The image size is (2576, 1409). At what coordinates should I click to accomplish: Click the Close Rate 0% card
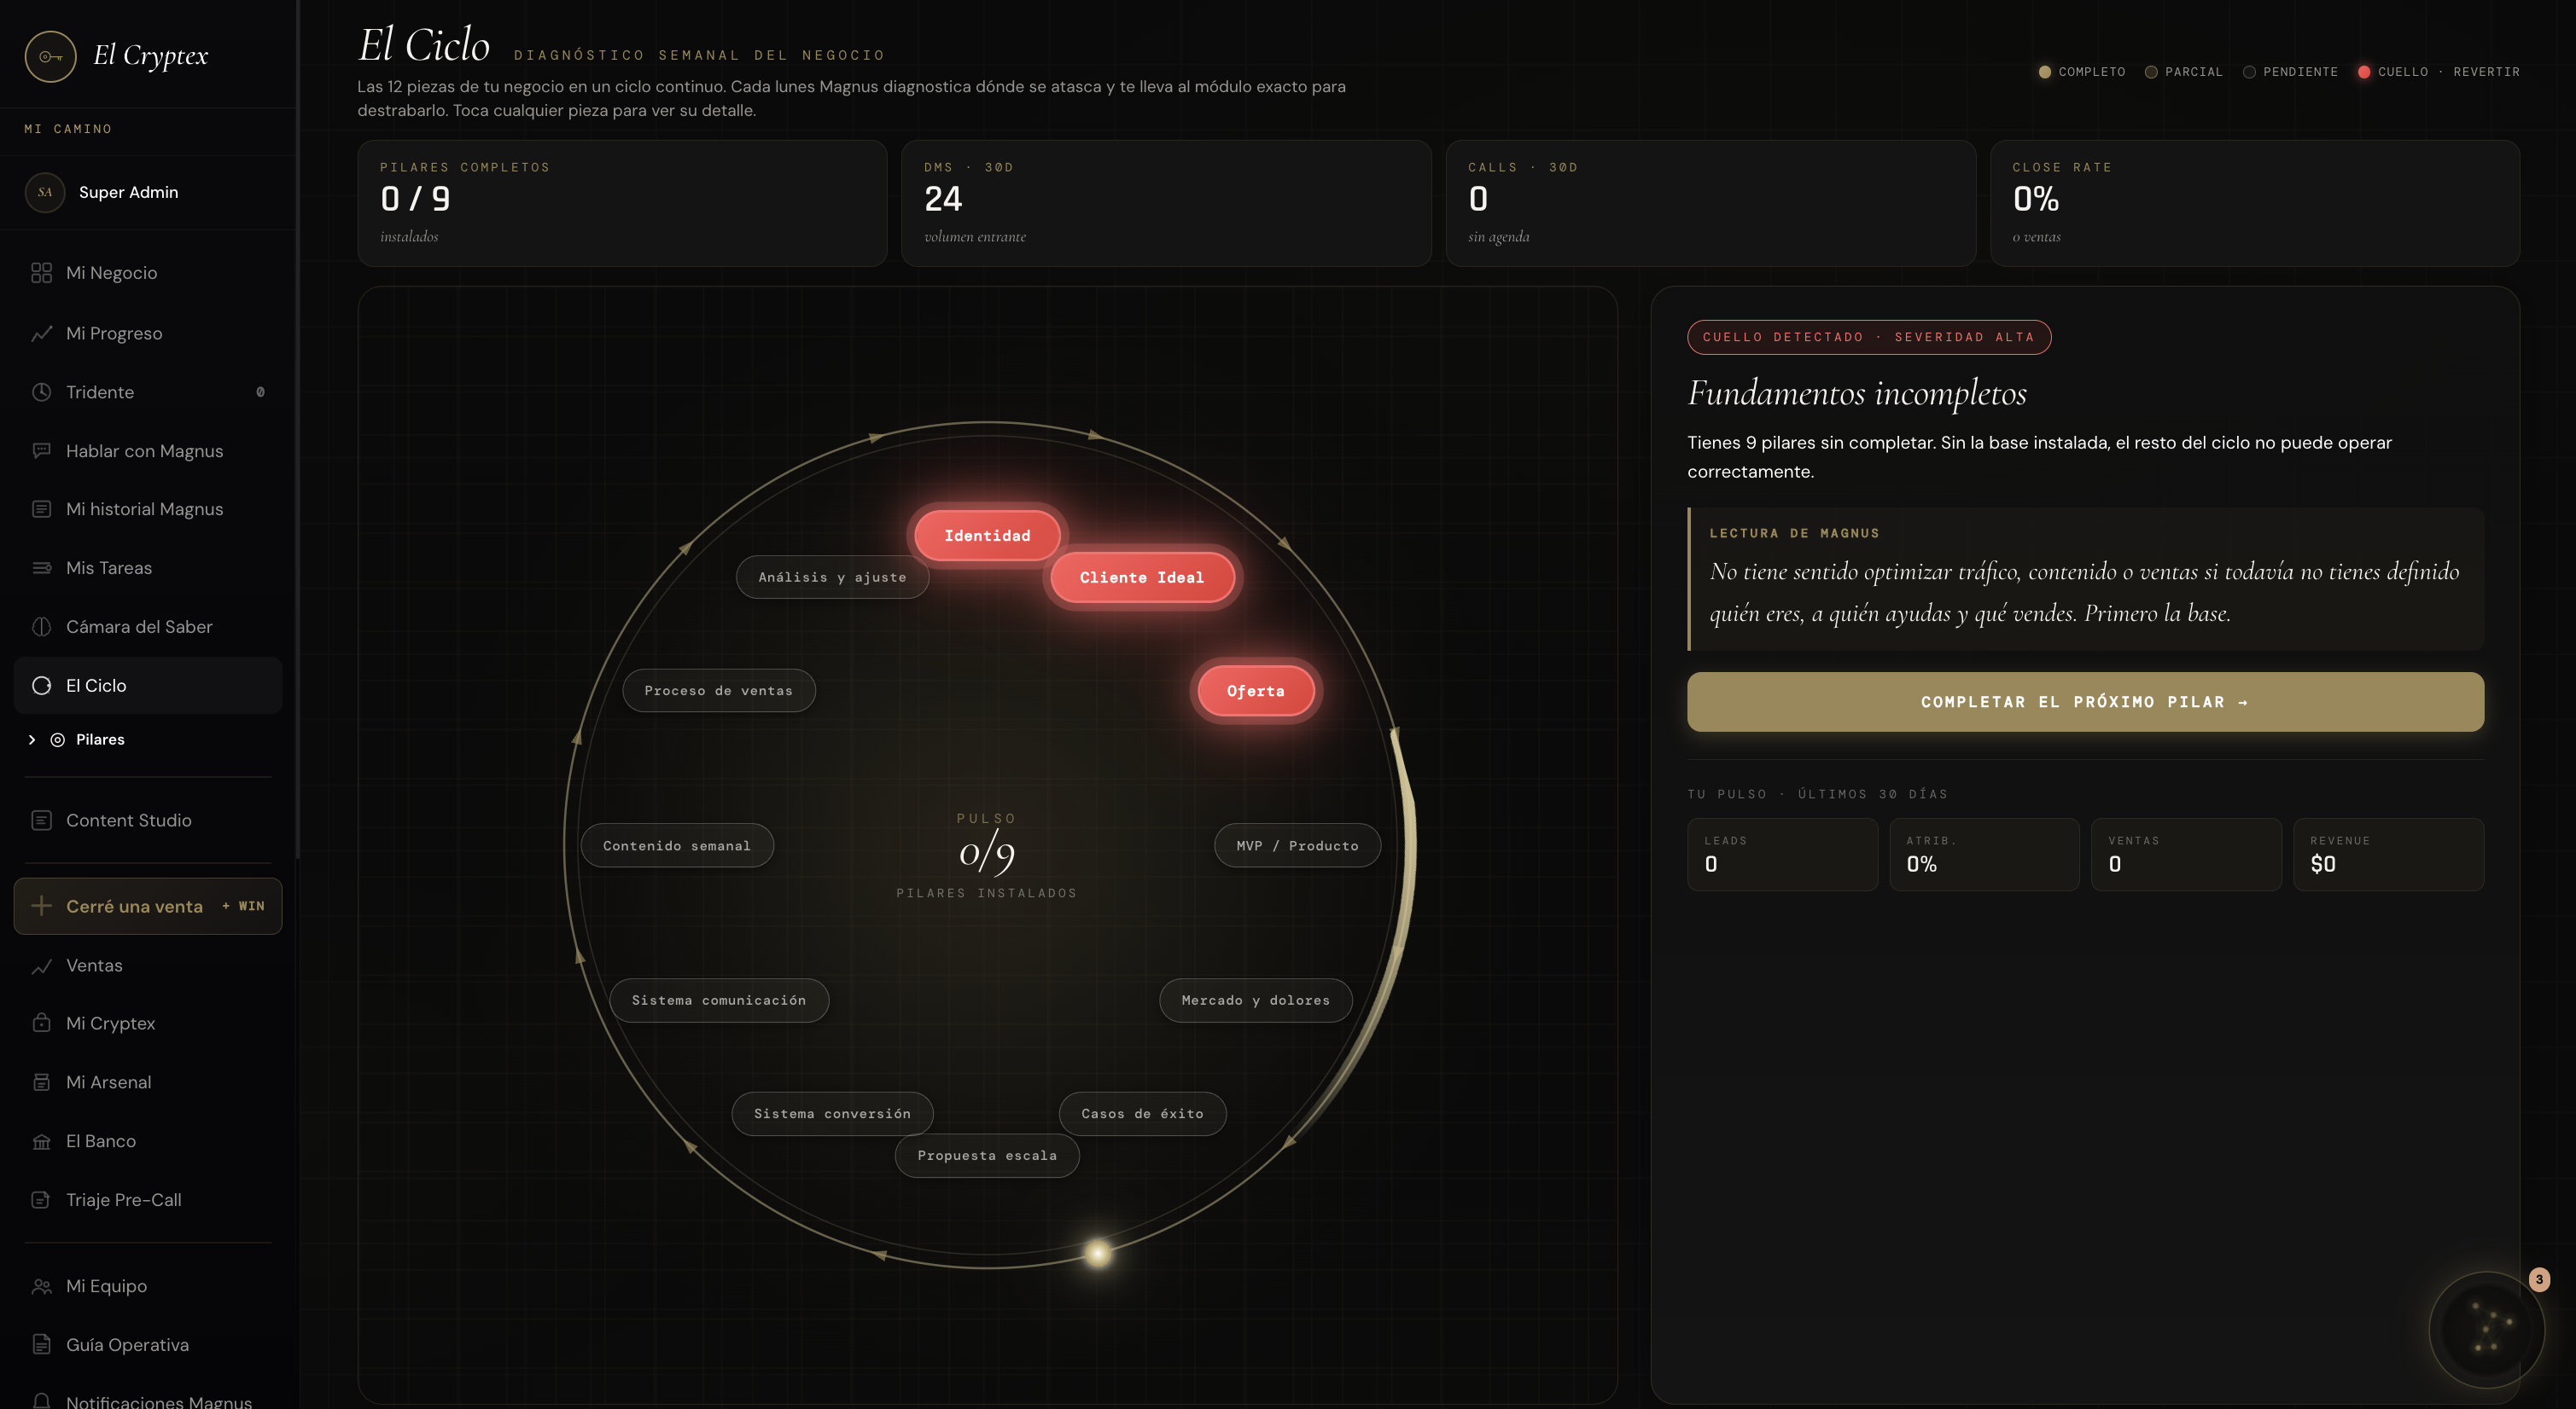point(2255,203)
